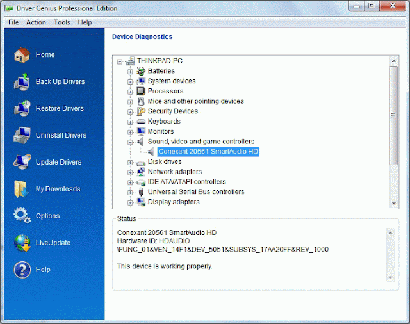Open Update Drivers section
Image resolution: width=410 pixels, height=324 pixels.
pyautogui.click(x=58, y=162)
